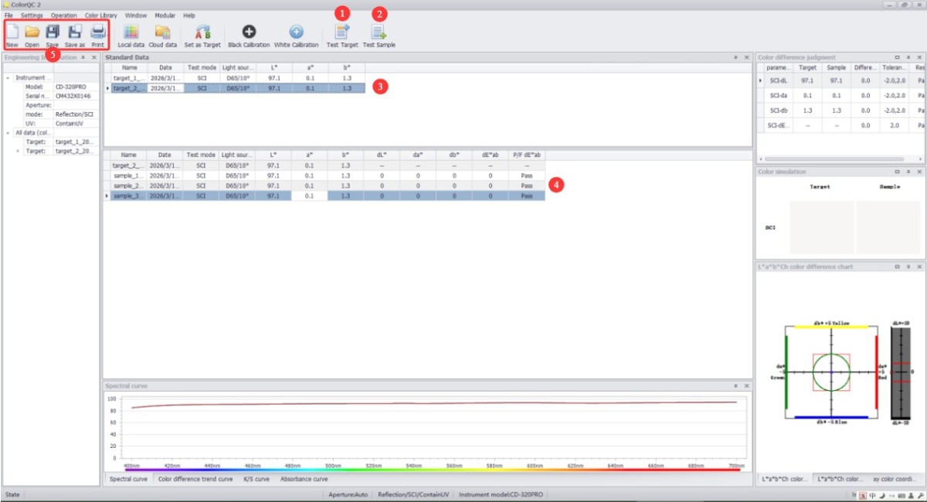Maximize the Color difference judgment panel

pyautogui.click(x=897, y=57)
